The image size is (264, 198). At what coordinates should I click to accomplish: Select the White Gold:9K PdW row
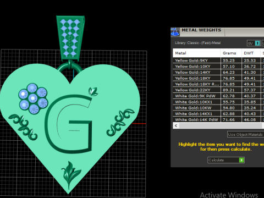coord(218,96)
